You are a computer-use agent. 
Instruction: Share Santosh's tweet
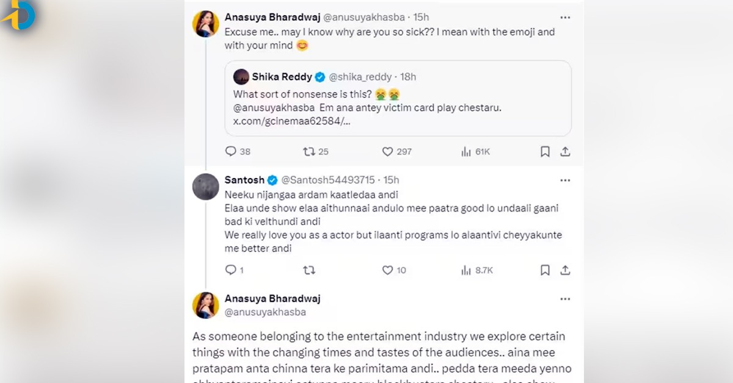tap(566, 270)
